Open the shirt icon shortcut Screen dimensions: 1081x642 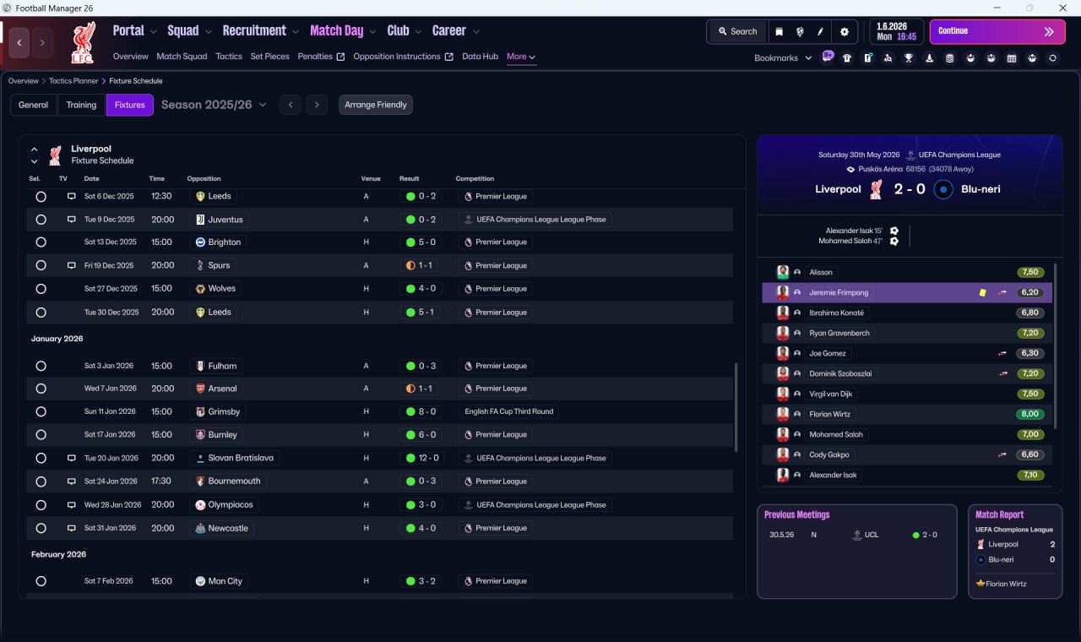click(847, 58)
